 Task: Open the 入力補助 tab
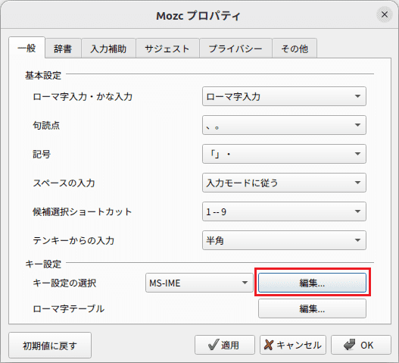point(108,49)
